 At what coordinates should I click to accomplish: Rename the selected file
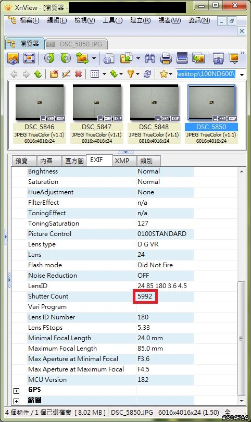tap(66, 74)
